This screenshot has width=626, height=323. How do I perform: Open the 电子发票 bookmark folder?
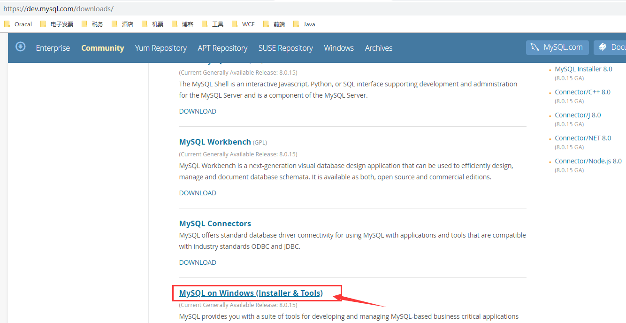click(x=57, y=24)
